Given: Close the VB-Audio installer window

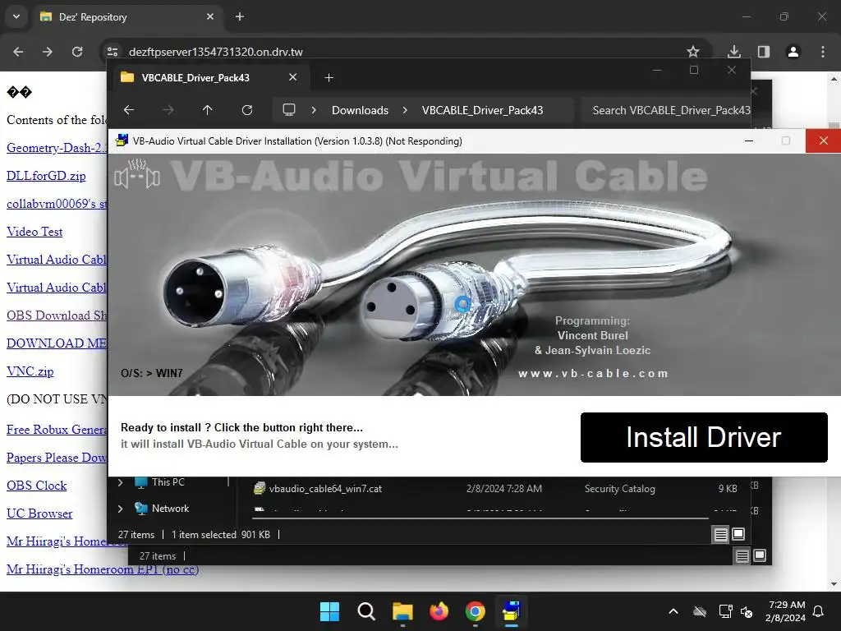Looking at the screenshot, I should pos(823,140).
